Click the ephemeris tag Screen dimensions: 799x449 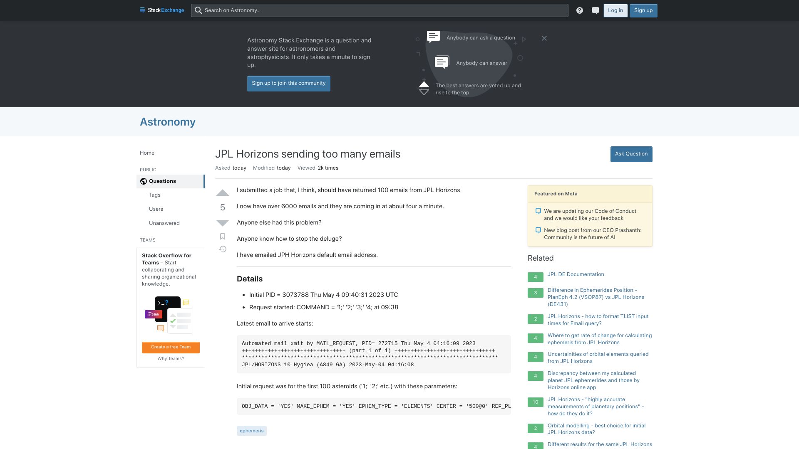tap(252, 431)
